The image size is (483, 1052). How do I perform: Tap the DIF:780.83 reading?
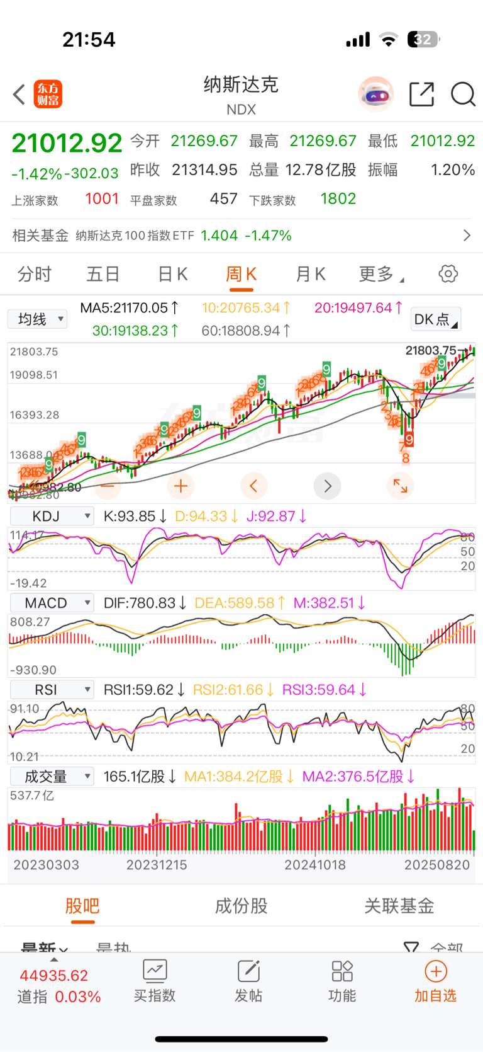pyautogui.click(x=145, y=603)
